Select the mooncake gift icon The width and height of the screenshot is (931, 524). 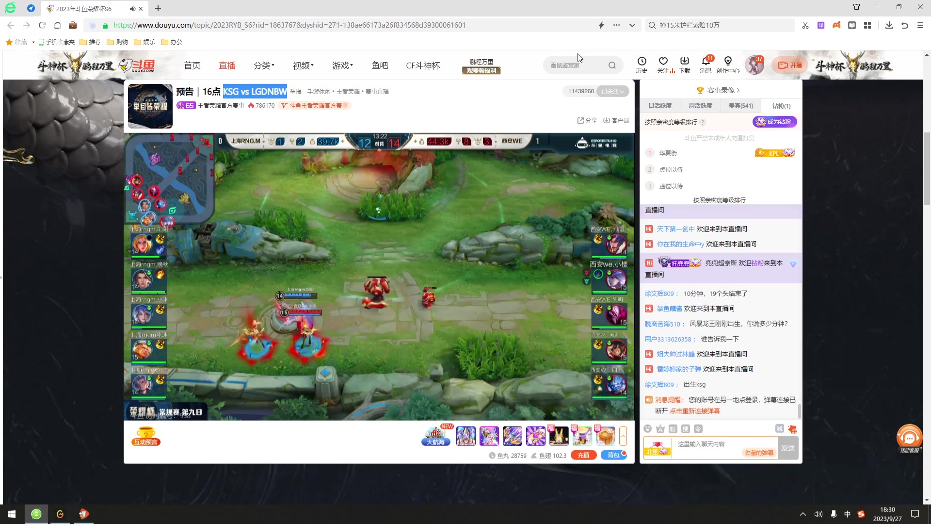click(606, 436)
